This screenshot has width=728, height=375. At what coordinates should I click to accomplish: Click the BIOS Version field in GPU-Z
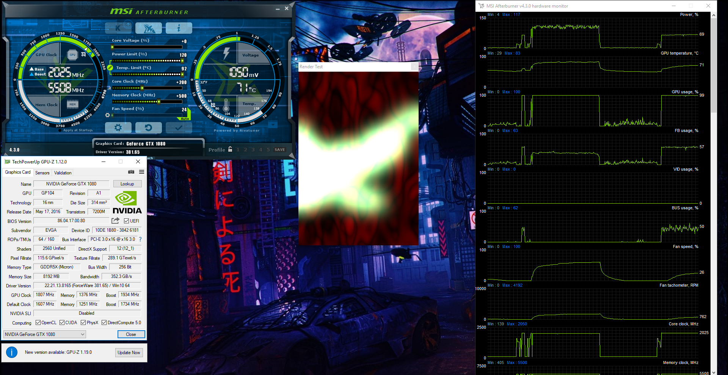click(71, 221)
